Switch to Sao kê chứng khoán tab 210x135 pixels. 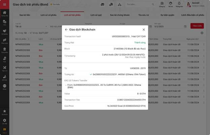[x=120, y=15]
